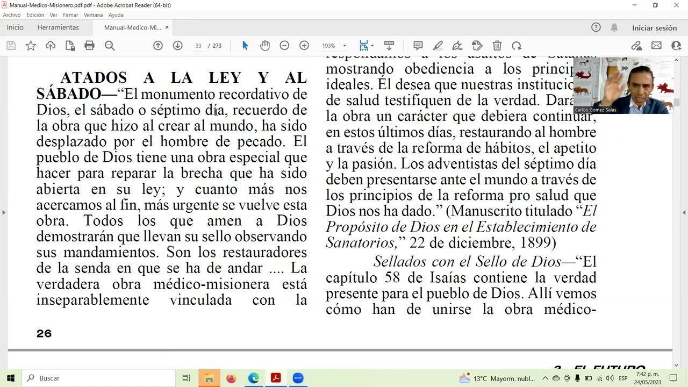
Task: Select the highlighter pen tool
Action: click(x=438, y=46)
